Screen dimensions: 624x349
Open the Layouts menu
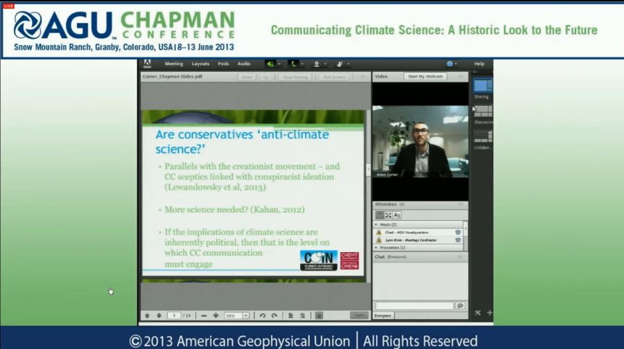[200, 64]
